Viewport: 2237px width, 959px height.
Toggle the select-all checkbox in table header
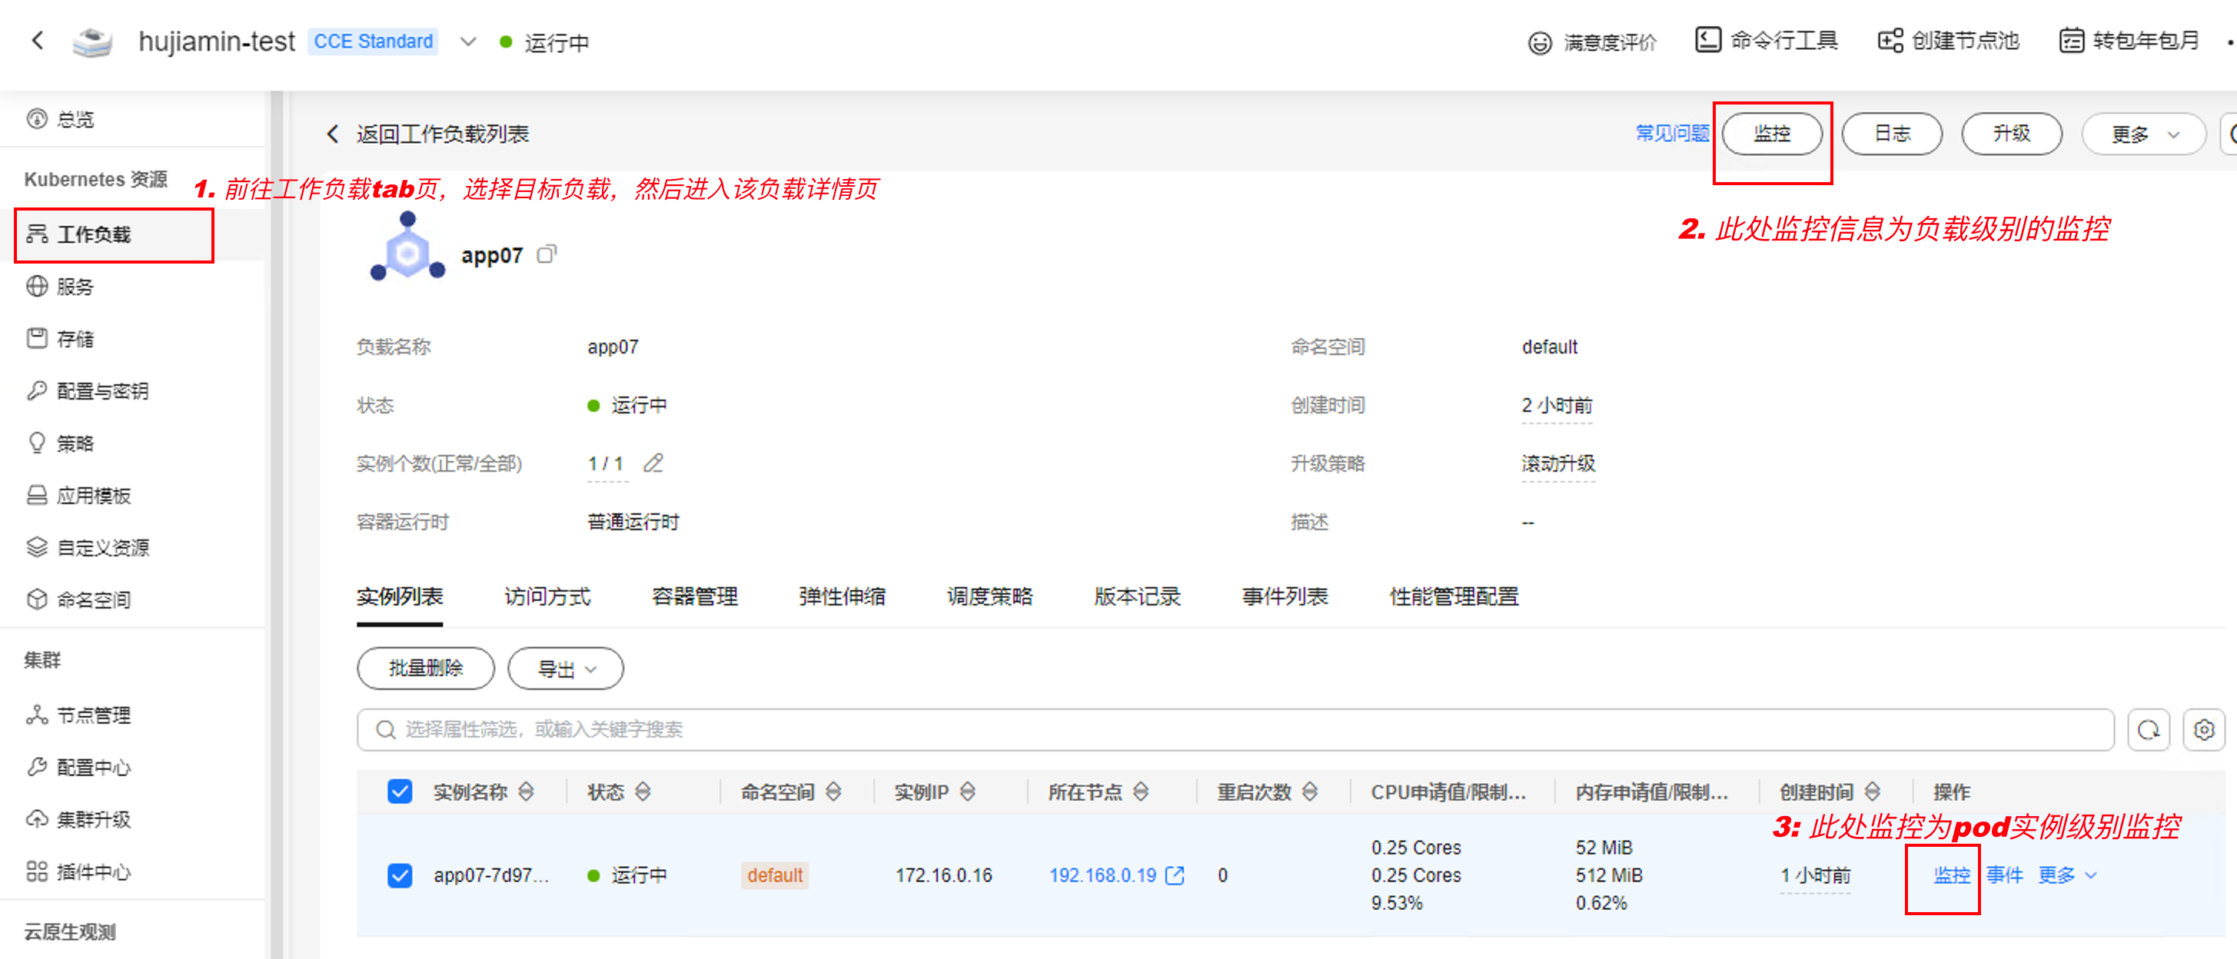[400, 791]
